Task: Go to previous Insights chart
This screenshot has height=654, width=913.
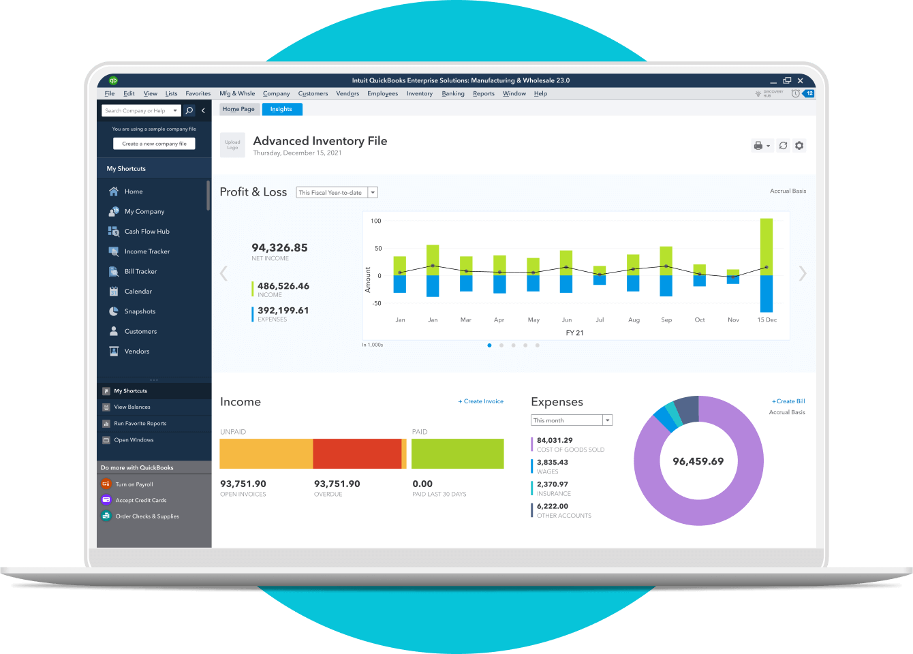Action: click(x=223, y=273)
